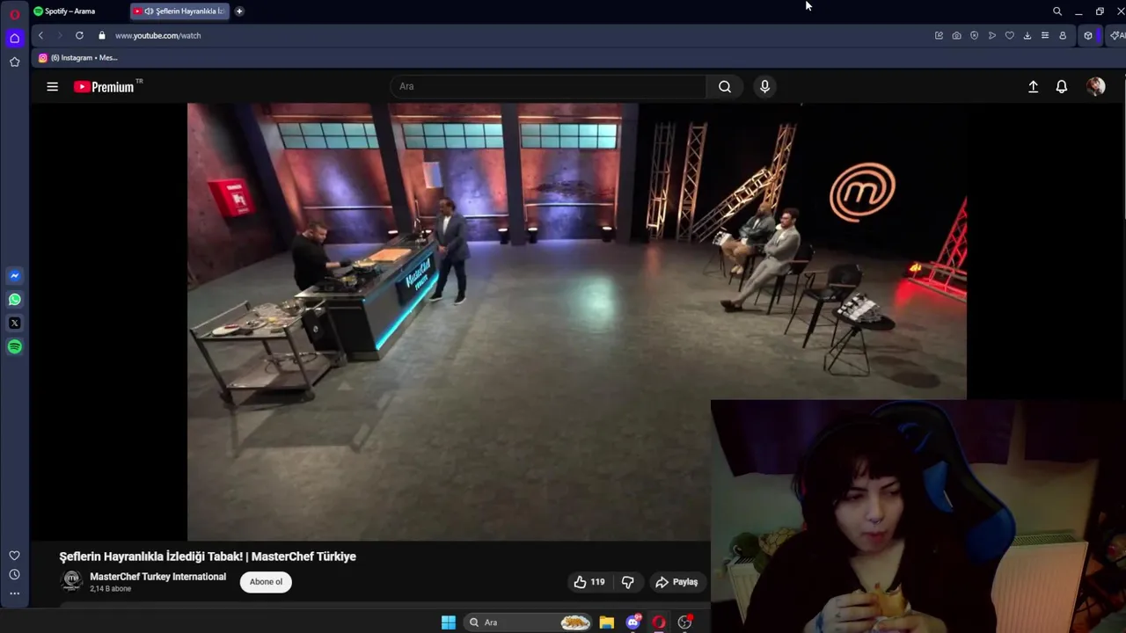The height and width of the screenshot is (633, 1126).
Task: Open the extensions cube icon
Action: 1088,35
